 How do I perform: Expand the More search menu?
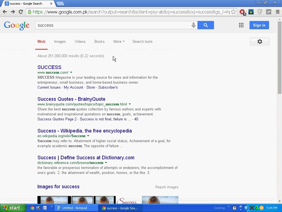click(x=119, y=42)
